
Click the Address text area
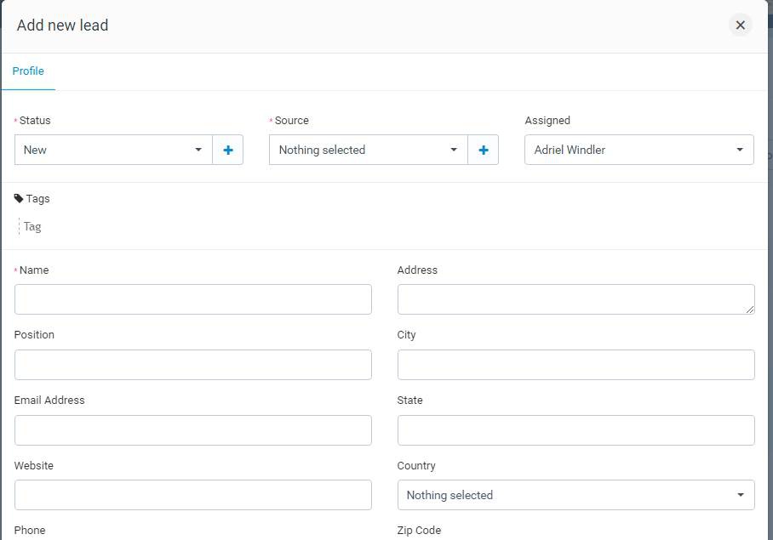tap(575, 299)
